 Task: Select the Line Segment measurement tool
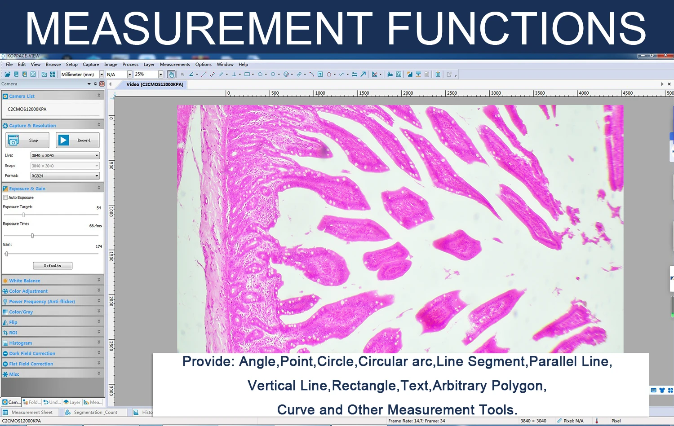pos(204,75)
